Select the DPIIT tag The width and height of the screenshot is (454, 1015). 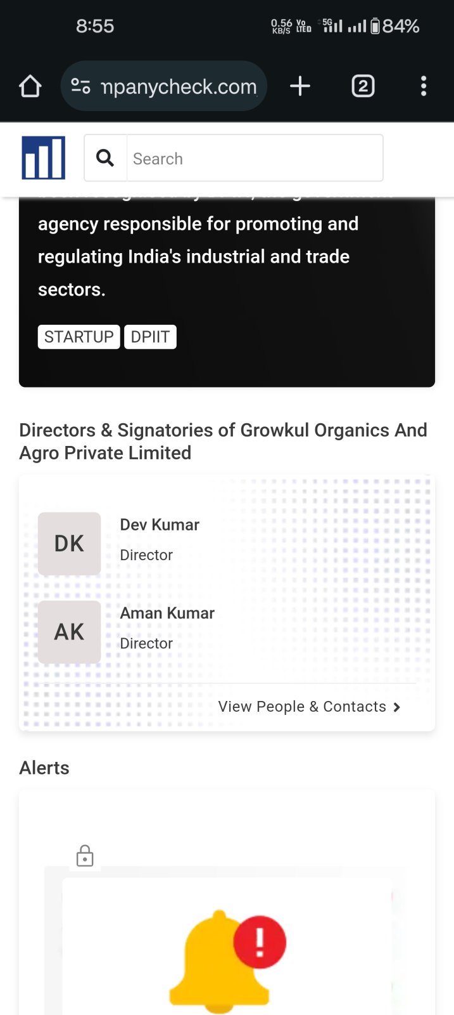point(150,337)
